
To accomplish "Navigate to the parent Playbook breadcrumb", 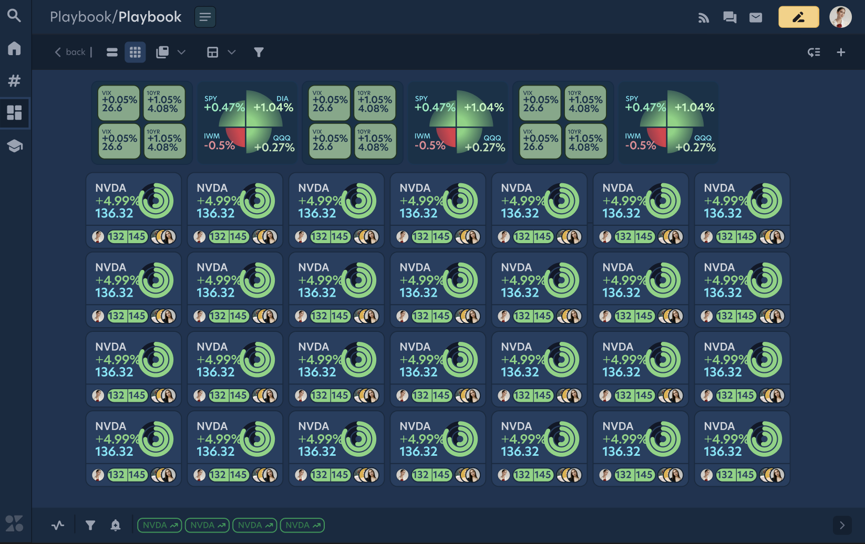I will 80,17.
